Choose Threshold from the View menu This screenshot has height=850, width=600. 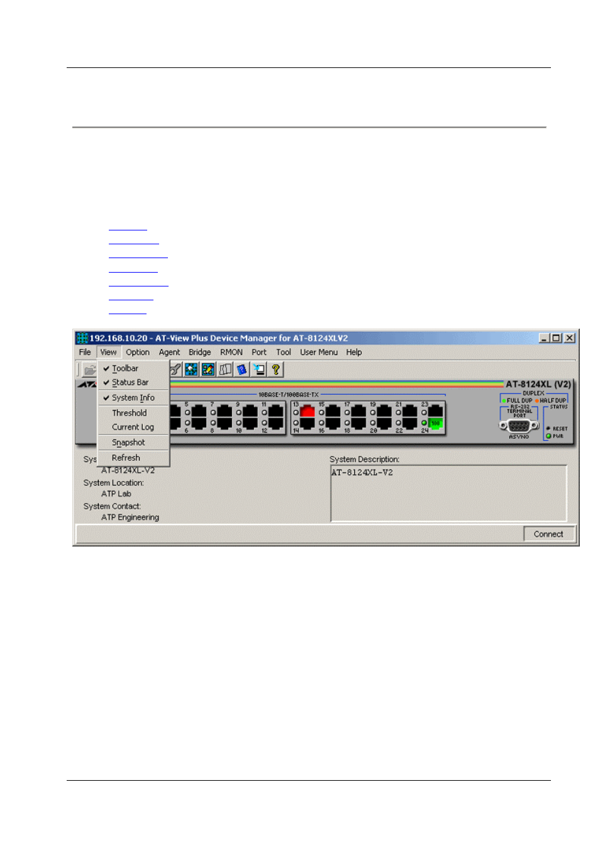click(x=133, y=413)
